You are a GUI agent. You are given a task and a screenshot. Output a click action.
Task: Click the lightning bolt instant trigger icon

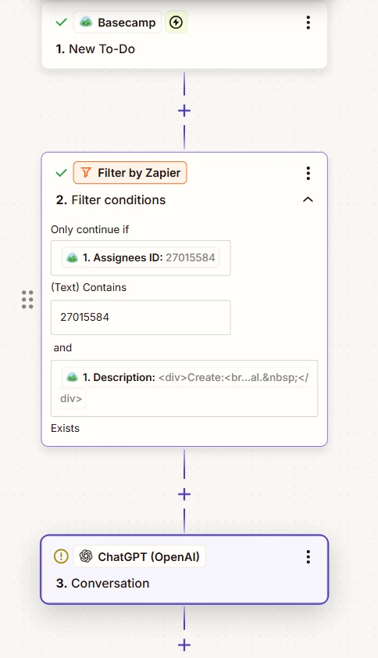coord(176,22)
